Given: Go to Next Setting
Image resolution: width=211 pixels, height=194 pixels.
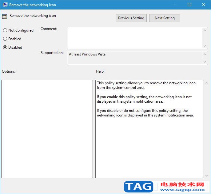Looking at the screenshot, I should point(165,18).
